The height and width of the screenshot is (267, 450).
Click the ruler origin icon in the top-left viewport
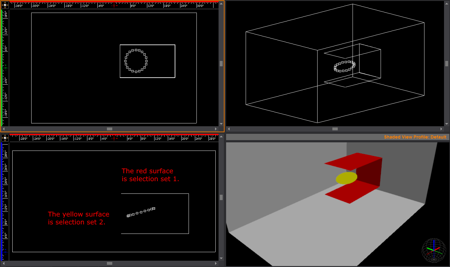[x=5, y=5]
